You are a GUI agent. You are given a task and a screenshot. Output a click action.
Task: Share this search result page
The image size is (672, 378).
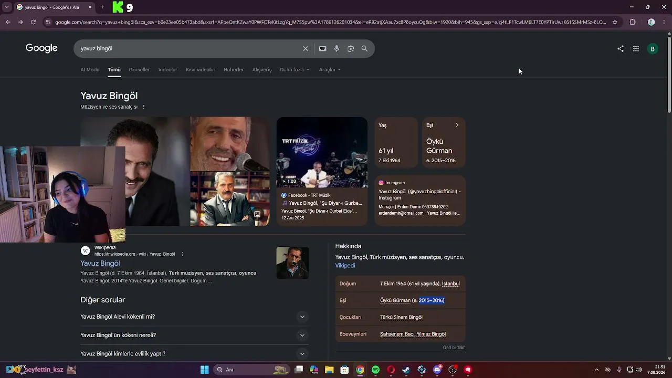pyautogui.click(x=621, y=49)
